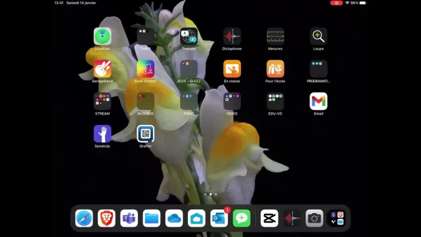Launch Gmail
The image size is (421, 237).
[x=319, y=101]
